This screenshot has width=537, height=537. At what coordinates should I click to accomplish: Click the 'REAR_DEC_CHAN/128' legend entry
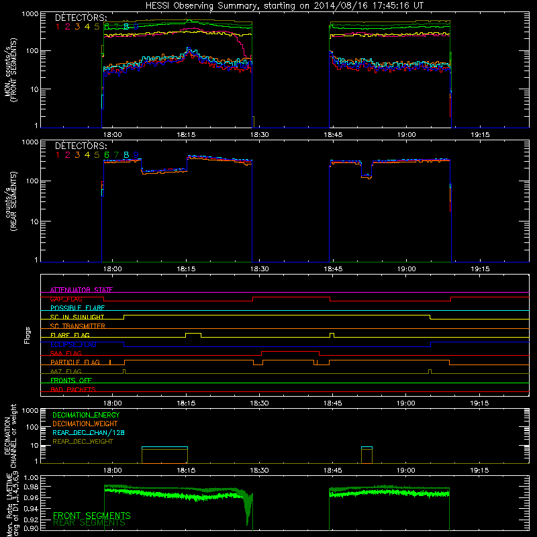click(89, 432)
